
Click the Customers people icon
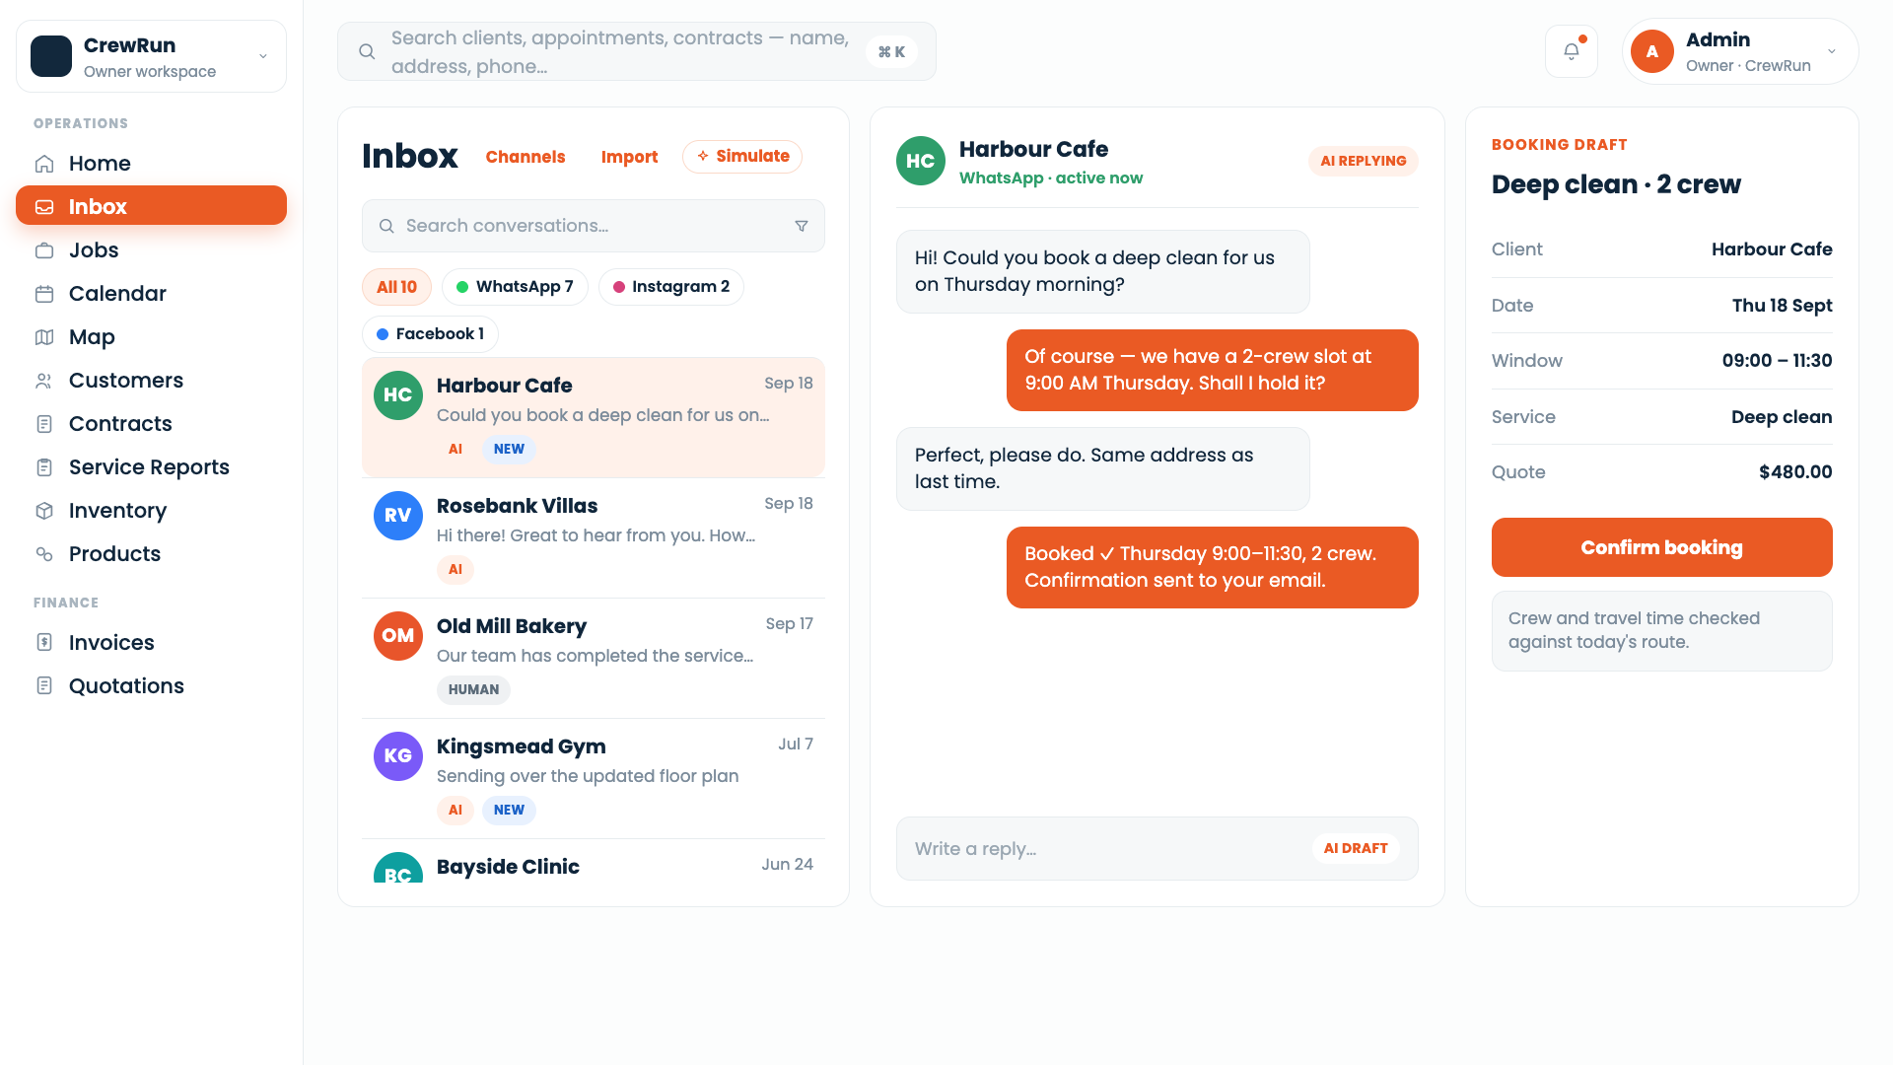[x=44, y=381]
